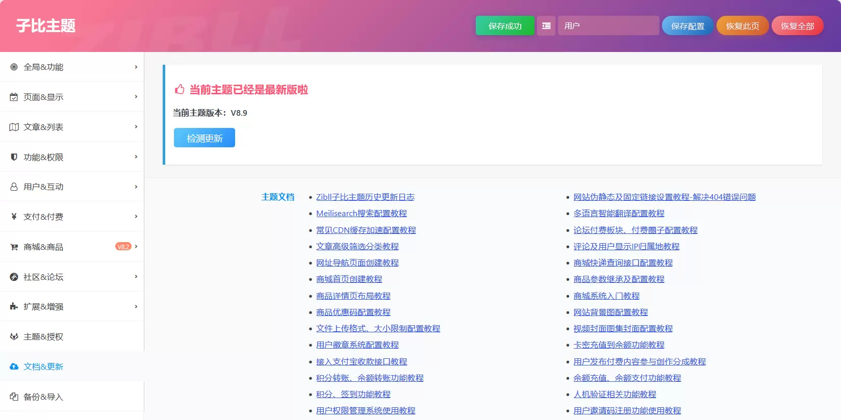
Task: Select the 备份&导入 menu item
Action: [x=72, y=397]
